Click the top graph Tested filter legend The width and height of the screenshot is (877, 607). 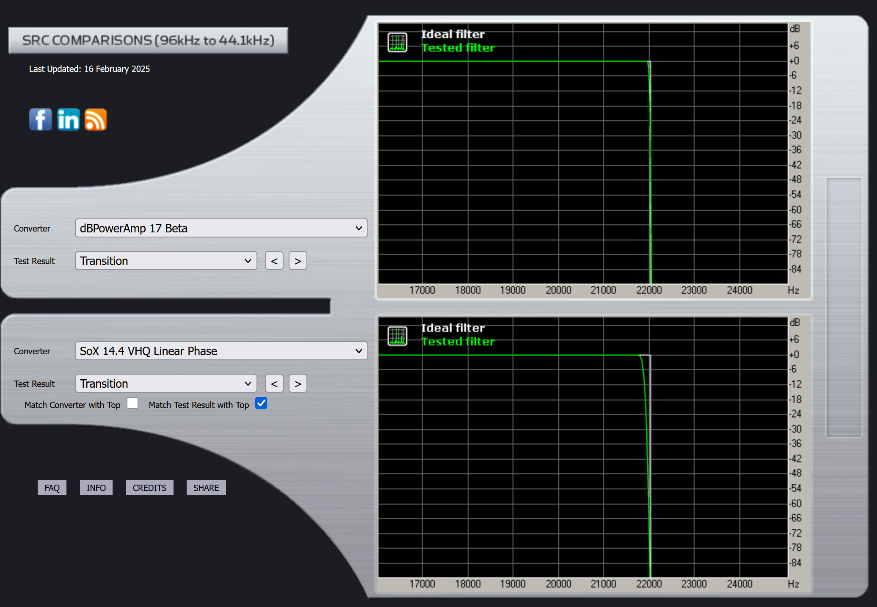coord(458,48)
